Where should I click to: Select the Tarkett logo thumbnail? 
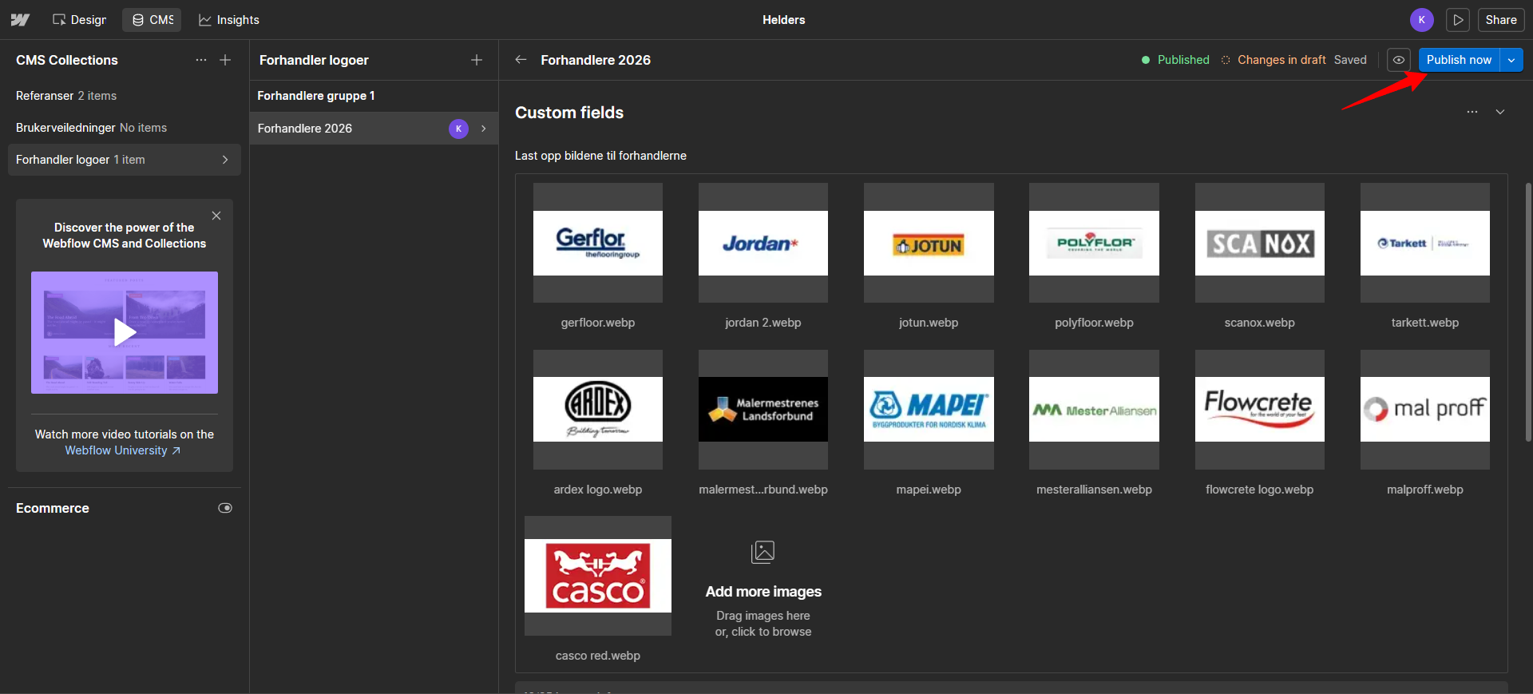pyautogui.click(x=1425, y=243)
